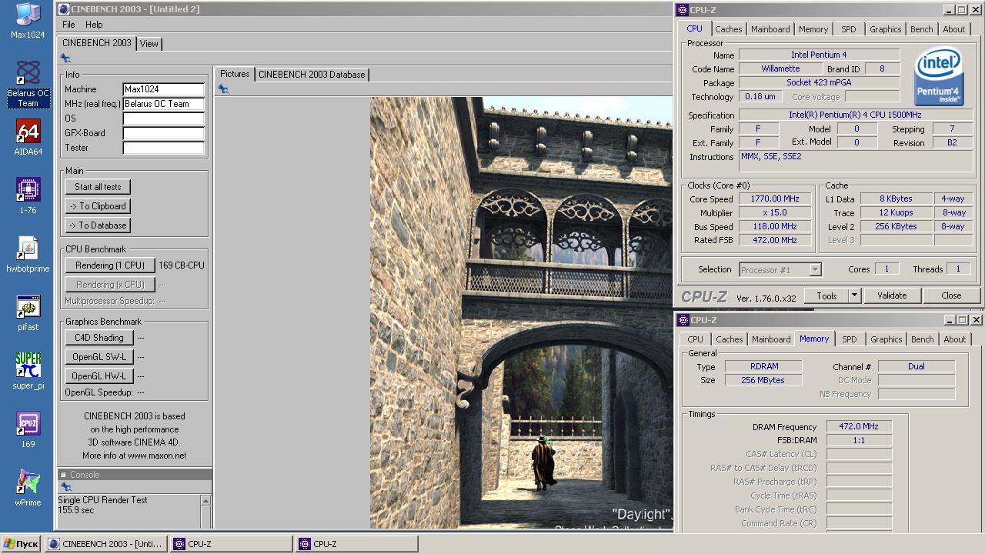Click Start all tests button
Screen dimensions: 985x554
point(98,187)
